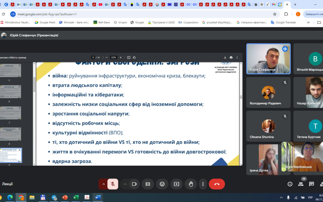Viewport: 323px width, 202px height.
Task: Open the Chrome extensions puzzle icon
Action: (x=286, y=14)
